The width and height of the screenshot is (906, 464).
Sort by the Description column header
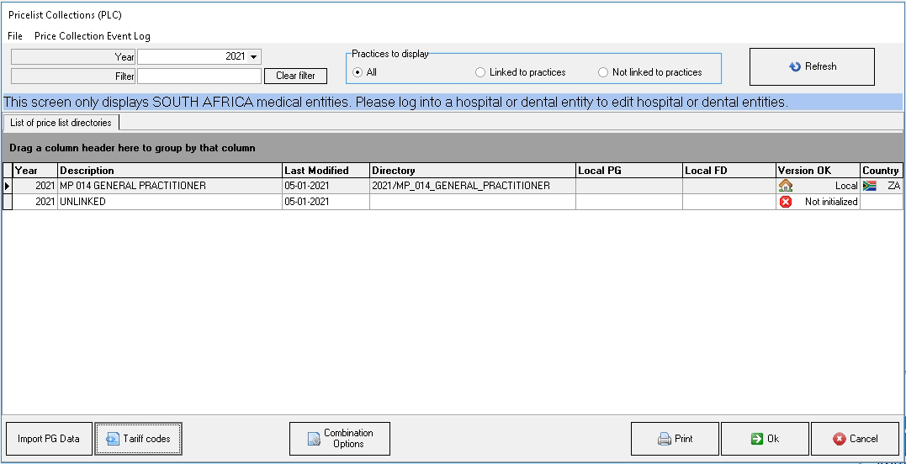pos(170,171)
